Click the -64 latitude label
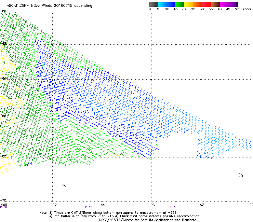The height and width of the screenshot is (222, 253). 3,78
